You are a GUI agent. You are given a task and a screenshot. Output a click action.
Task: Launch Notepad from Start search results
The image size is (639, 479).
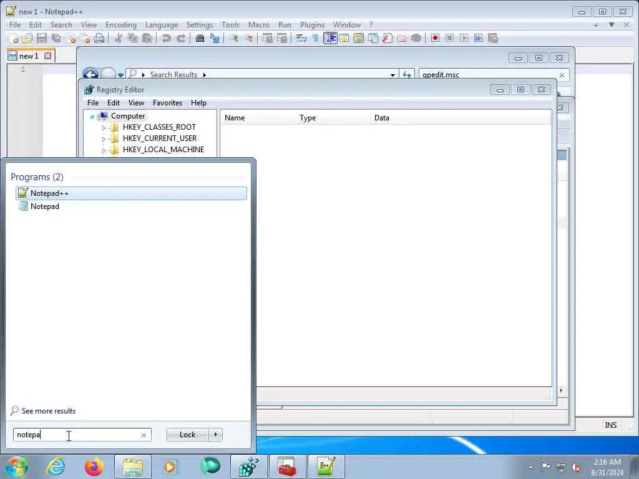click(131, 206)
